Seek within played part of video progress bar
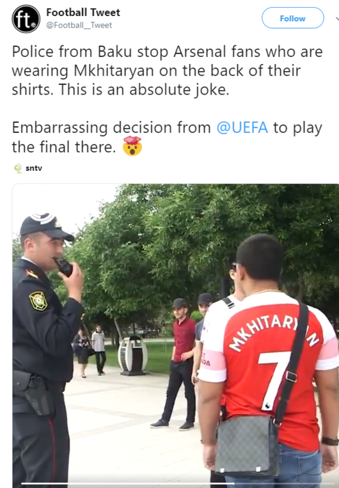The width and height of the screenshot is (339, 488). click(x=128, y=484)
